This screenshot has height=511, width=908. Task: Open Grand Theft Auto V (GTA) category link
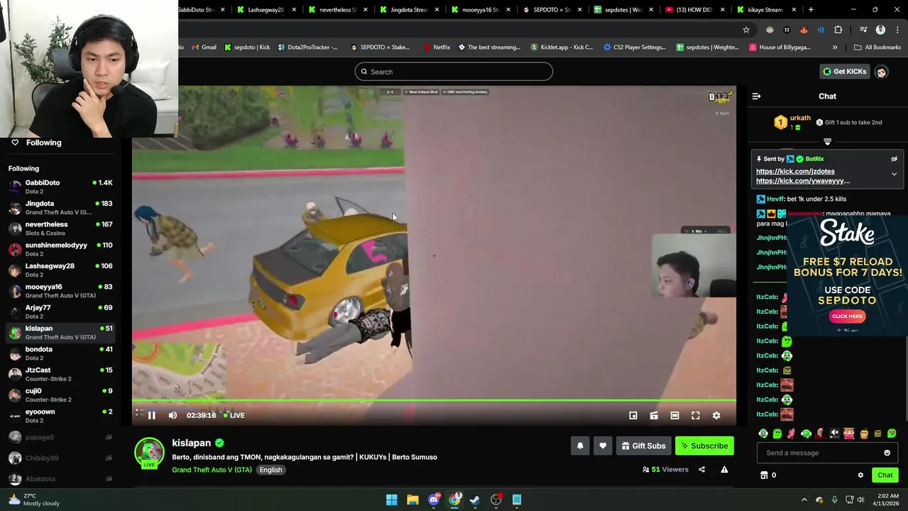point(211,470)
